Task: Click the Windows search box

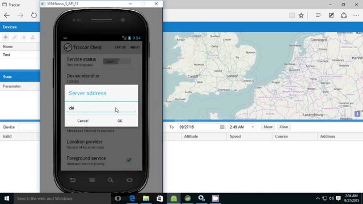Action: pos(62,198)
